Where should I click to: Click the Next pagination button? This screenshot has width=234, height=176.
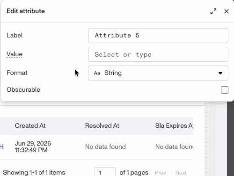tap(181, 173)
